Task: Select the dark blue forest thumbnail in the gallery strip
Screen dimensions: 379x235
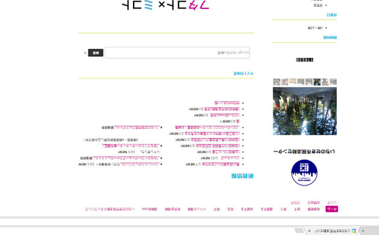Action: (317, 82)
